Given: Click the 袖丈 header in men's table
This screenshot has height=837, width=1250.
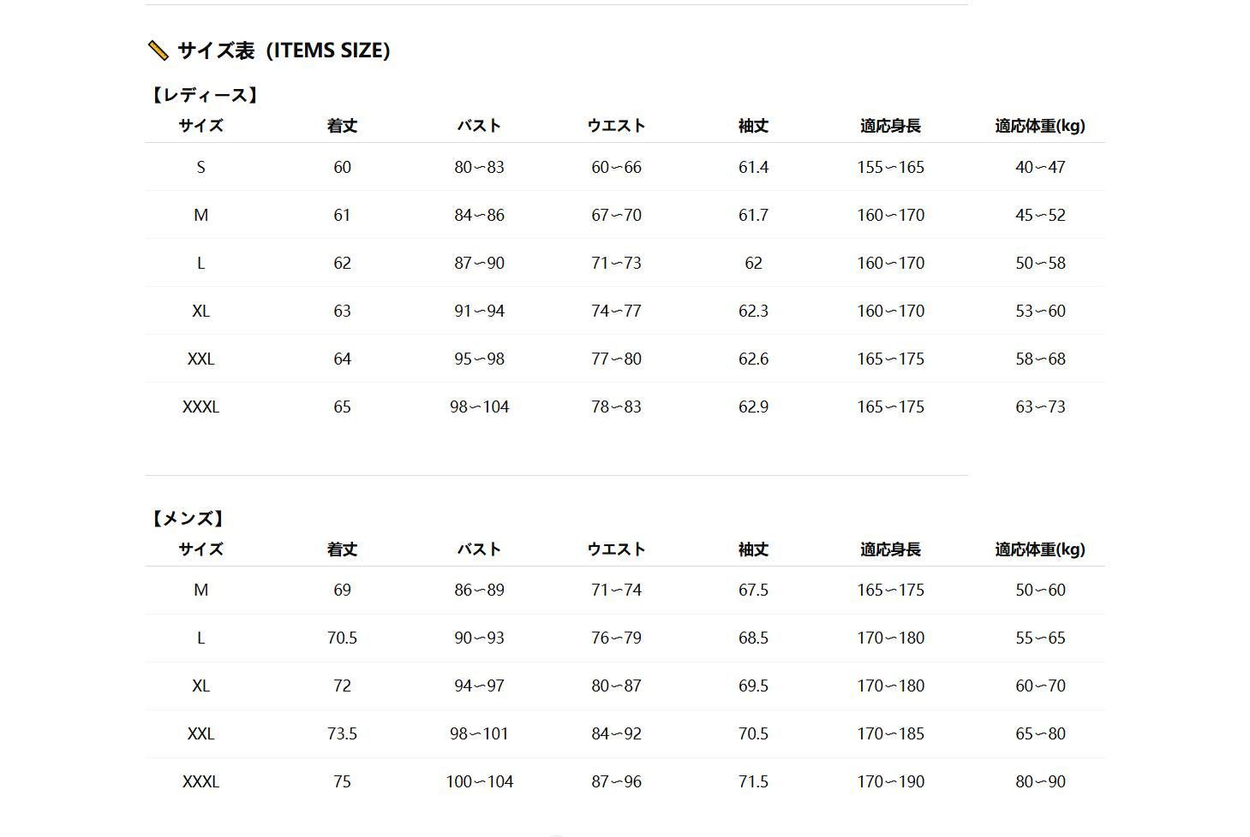Looking at the screenshot, I should (753, 549).
